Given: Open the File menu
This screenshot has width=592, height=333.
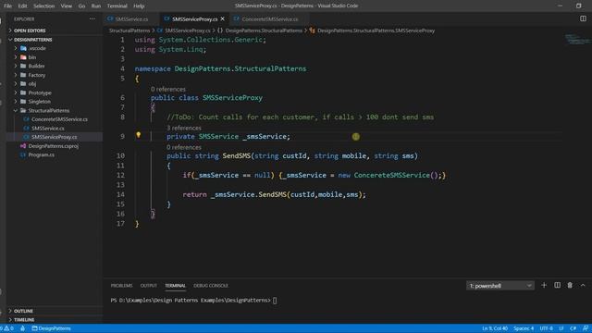Looking at the screenshot, I should (x=8, y=6).
